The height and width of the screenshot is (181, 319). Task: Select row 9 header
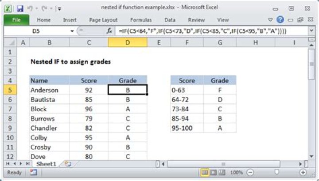coord(10,128)
